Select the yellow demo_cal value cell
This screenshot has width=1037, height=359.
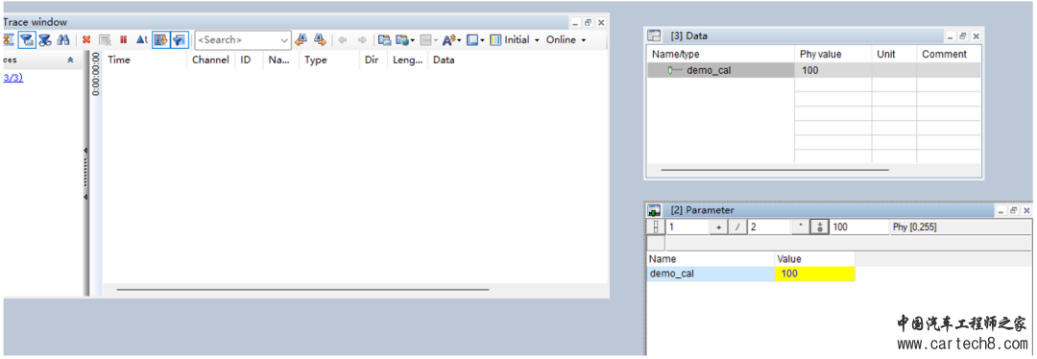(x=815, y=274)
